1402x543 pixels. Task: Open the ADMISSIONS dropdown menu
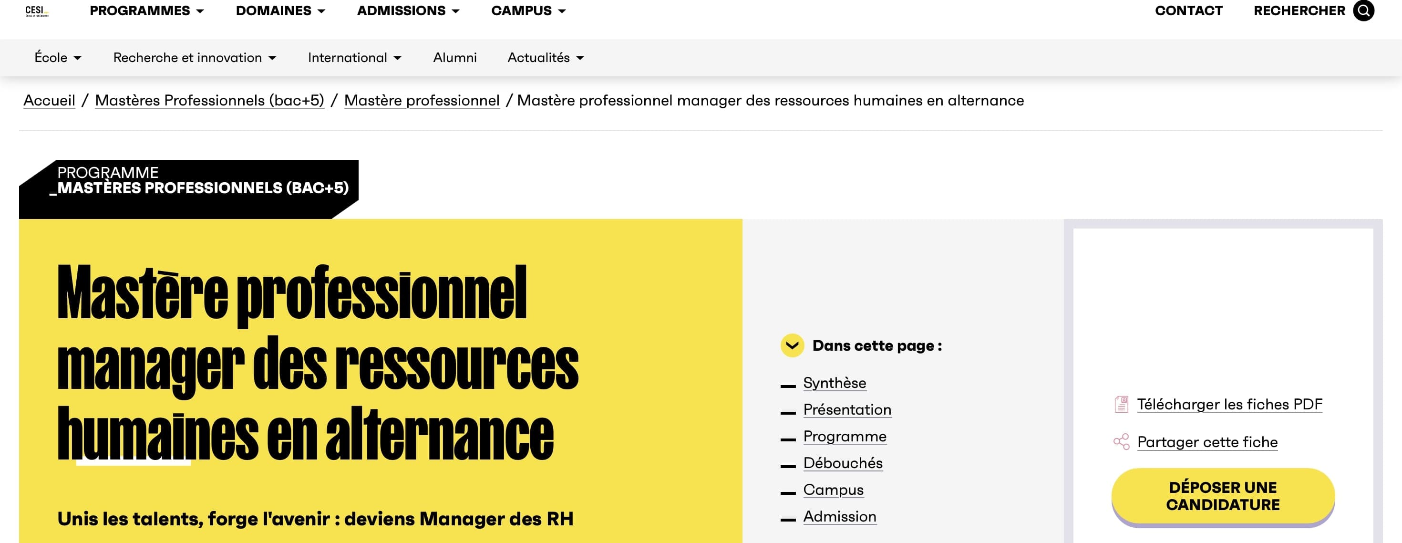(408, 10)
